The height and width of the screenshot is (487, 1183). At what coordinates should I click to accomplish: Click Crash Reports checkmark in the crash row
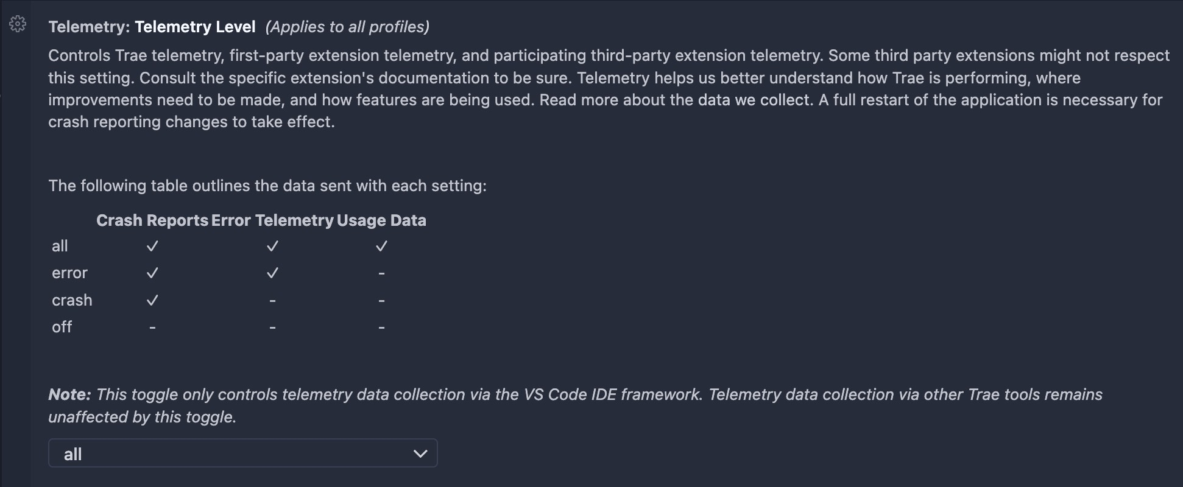tap(152, 300)
